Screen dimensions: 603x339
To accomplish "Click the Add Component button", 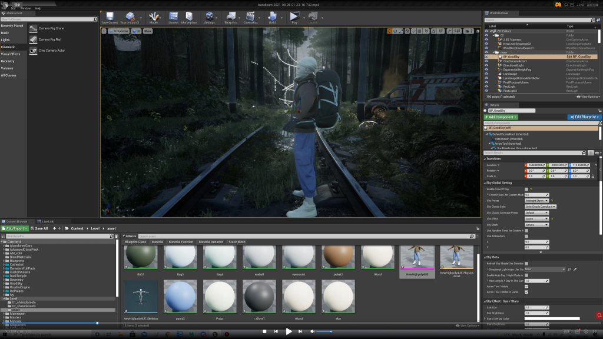I will click(501, 117).
